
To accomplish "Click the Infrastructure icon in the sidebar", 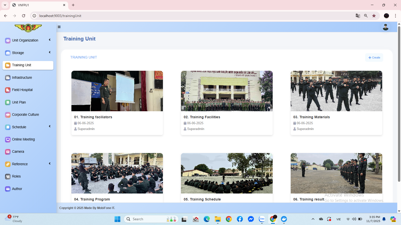I will point(8,77).
